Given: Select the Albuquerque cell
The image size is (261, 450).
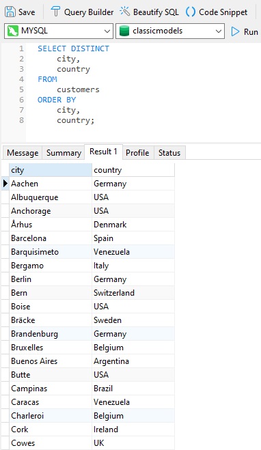Looking at the screenshot, I should tap(51, 197).
